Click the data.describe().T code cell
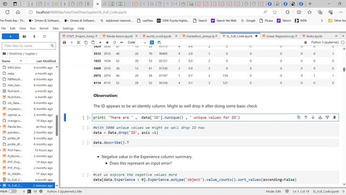The height and width of the screenshot is (195, 346). tap(215, 142)
